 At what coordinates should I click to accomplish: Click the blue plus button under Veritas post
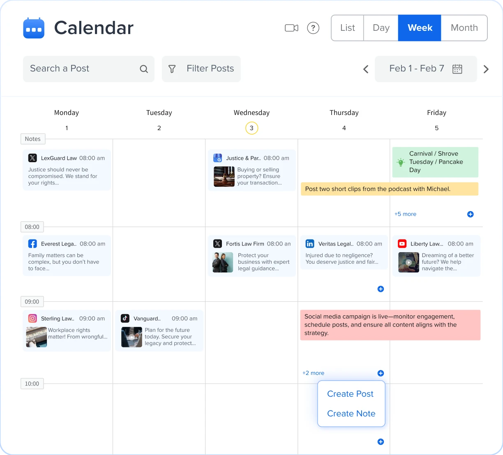(381, 289)
